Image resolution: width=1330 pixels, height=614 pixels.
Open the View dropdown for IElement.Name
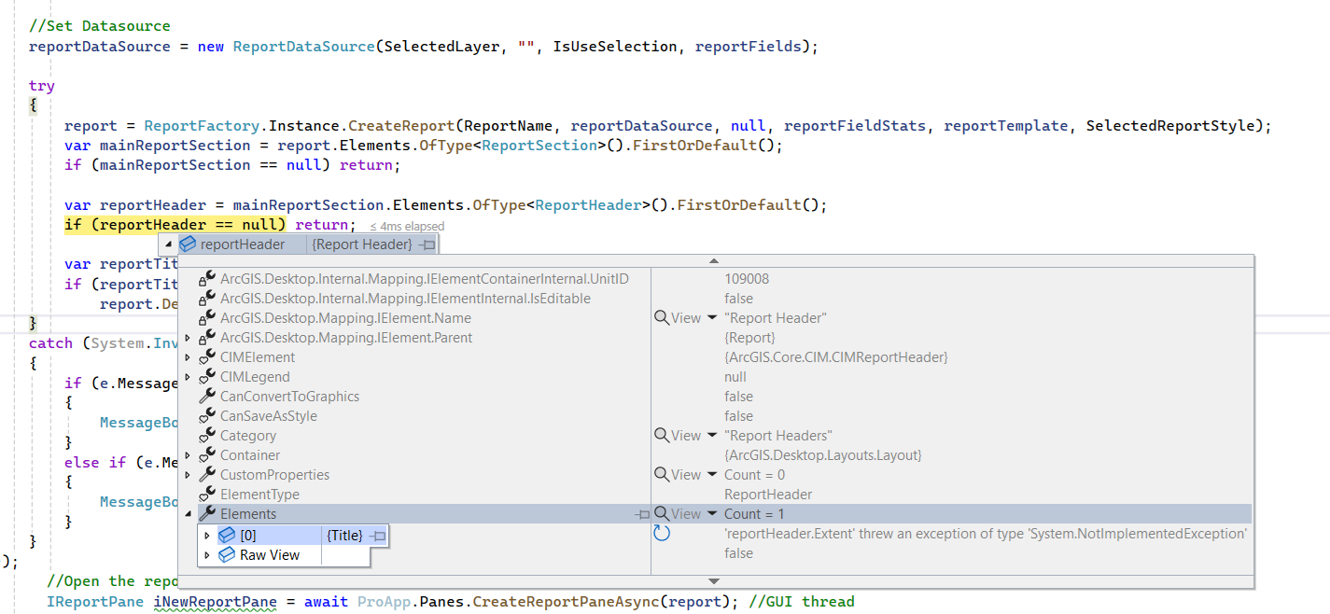[711, 317]
